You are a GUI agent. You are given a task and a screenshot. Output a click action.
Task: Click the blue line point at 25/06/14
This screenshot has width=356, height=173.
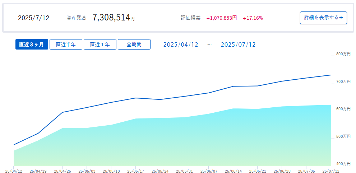click(x=233, y=86)
